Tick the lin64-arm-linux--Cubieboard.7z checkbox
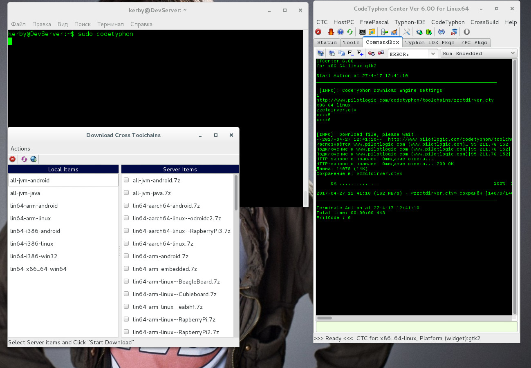 point(126,294)
